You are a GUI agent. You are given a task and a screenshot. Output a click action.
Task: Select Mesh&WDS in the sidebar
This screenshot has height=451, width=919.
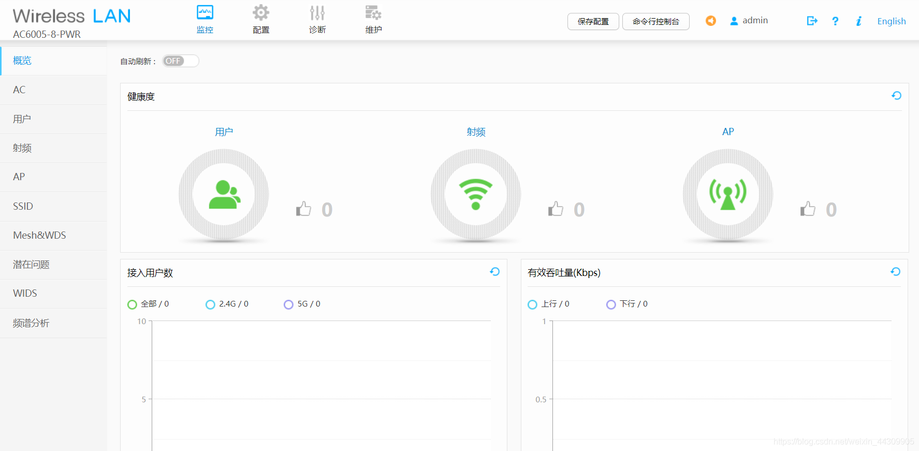point(53,236)
